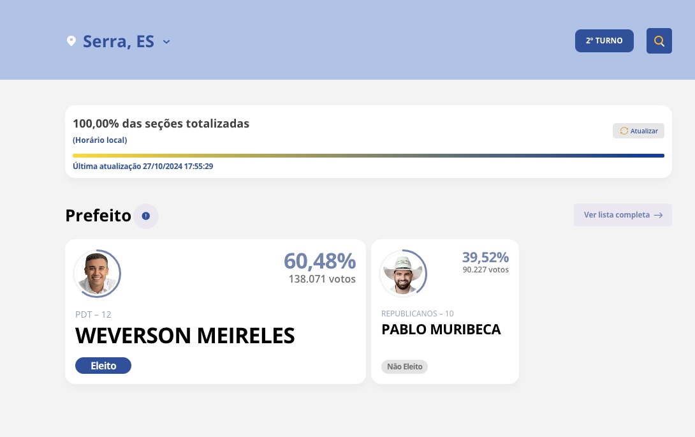Click the sections totalized progress bar
Screen dimensions: 695x437
(x=369, y=155)
